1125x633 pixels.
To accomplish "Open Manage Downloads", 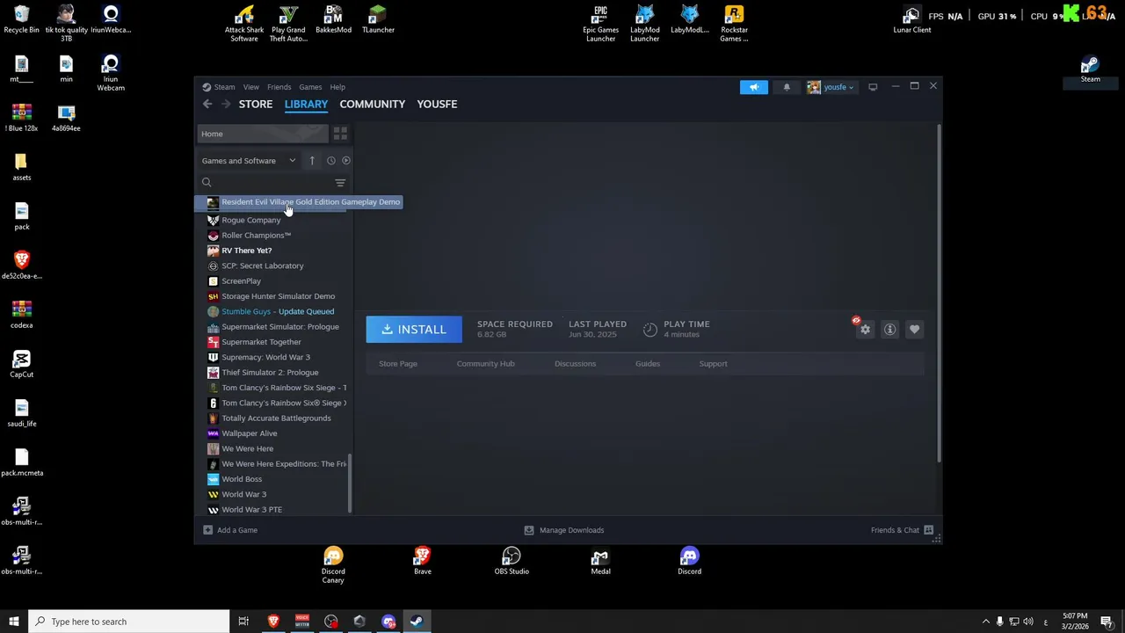I will 563,530.
